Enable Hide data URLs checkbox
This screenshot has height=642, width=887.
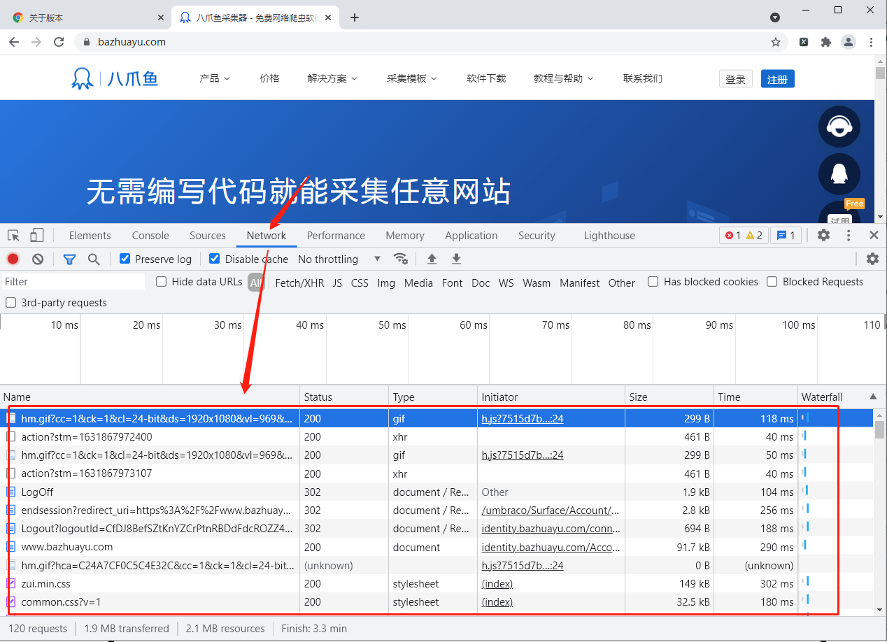point(162,282)
